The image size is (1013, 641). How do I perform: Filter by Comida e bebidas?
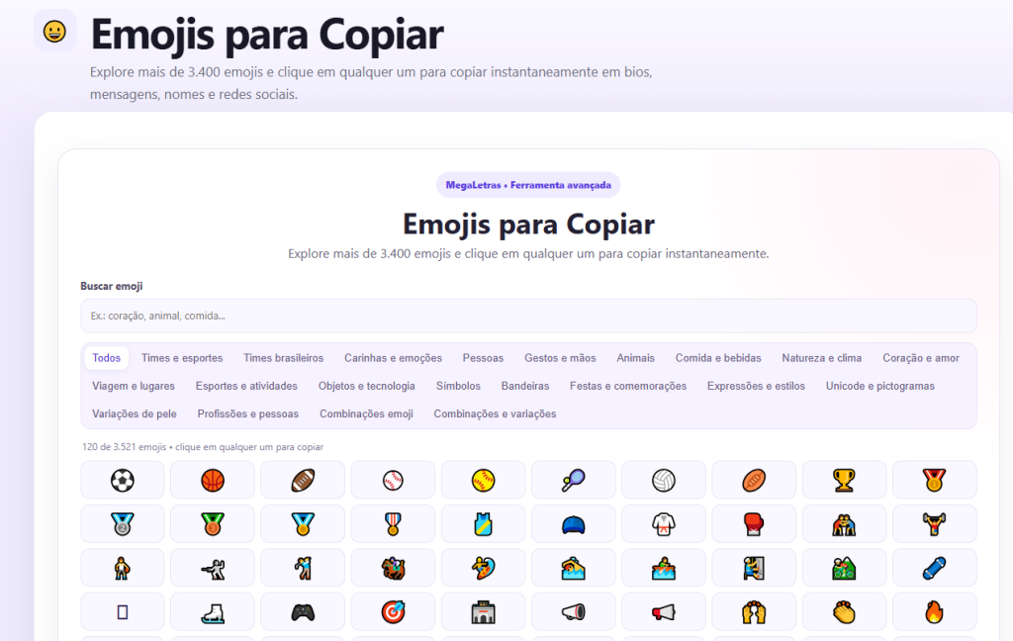point(718,358)
